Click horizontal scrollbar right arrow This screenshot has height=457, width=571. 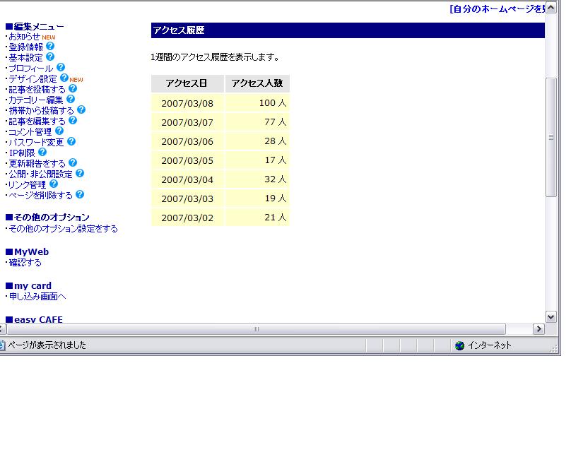tap(538, 329)
